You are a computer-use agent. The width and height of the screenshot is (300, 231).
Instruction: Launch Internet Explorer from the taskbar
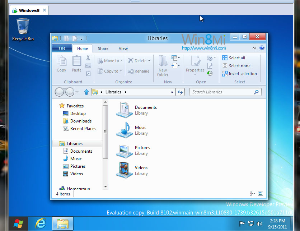pyautogui.click(x=41, y=223)
